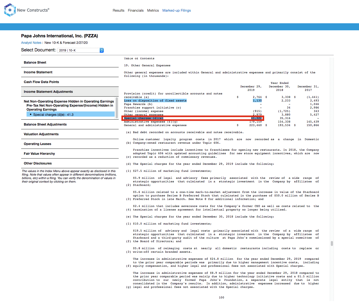This screenshot has height=303, width=359.
Task: Expand the Operating Leases section
Action: pyautogui.click(x=70, y=144)
